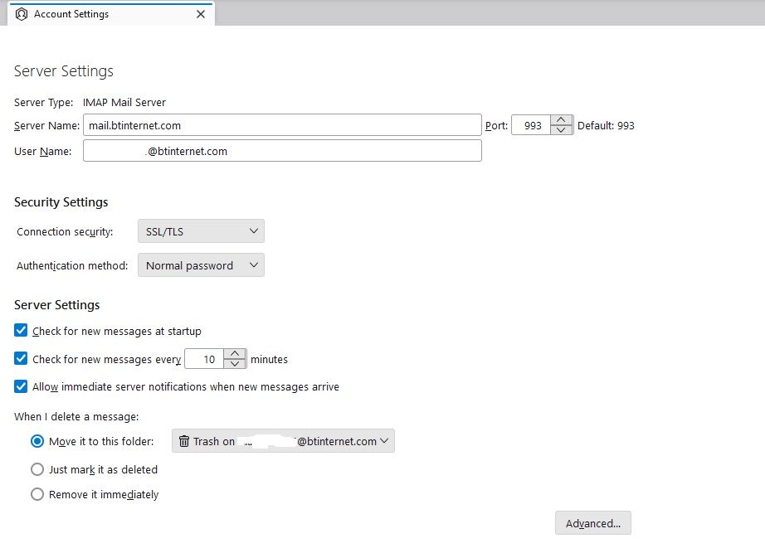Screen dimensions: 765x553
Task: Focus the User Name text field
Action: coord(282,151)
